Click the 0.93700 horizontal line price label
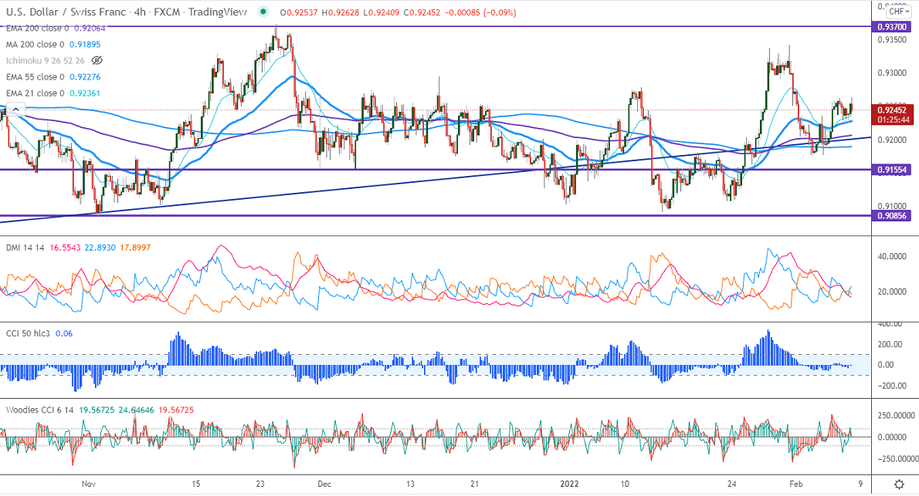 892,27
